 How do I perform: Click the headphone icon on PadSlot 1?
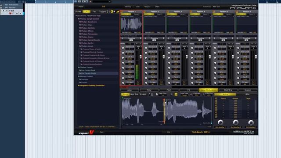[x=122, y=11]
